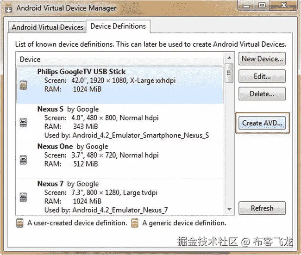Click the Philips GoogleTV USB Stick device icon

pyautogui.click(x=24, y=85)
